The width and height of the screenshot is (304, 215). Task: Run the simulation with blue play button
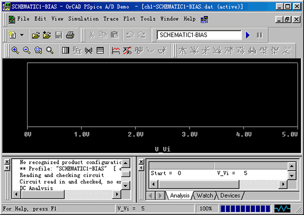coord(248,35)
